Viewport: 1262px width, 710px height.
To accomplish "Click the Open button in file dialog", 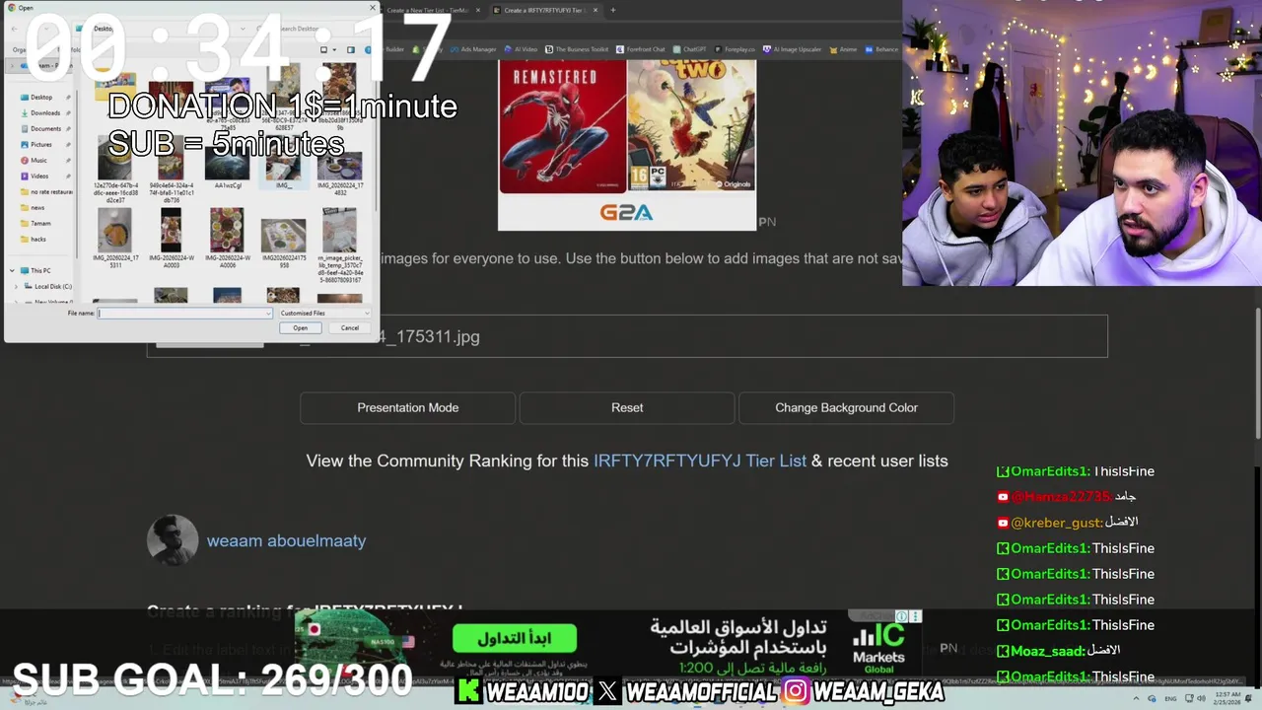I will 300,328.
